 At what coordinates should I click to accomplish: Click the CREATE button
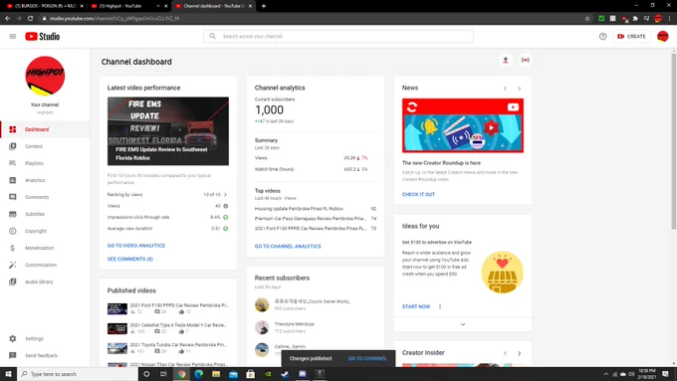click(631, 36)
